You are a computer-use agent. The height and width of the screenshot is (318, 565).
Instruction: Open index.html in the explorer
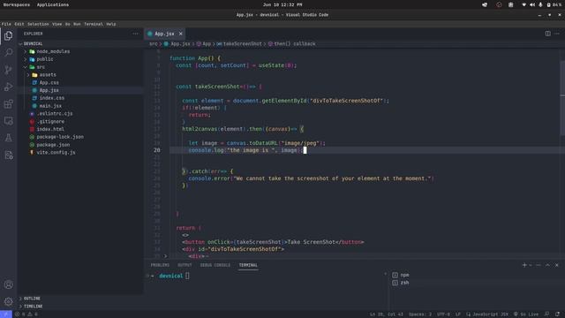[x=50, y=129]
